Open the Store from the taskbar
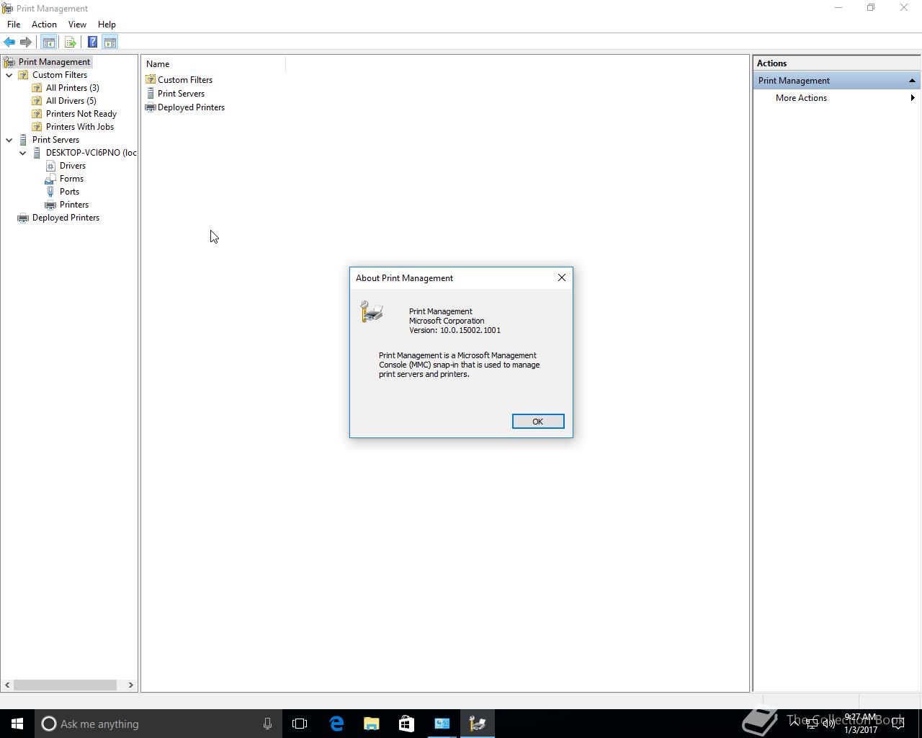922x738 pixels. coord(406,724)
